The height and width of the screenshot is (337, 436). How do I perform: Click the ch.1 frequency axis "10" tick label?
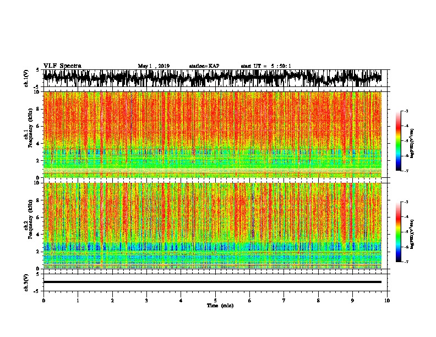click(x=37, y=92)
